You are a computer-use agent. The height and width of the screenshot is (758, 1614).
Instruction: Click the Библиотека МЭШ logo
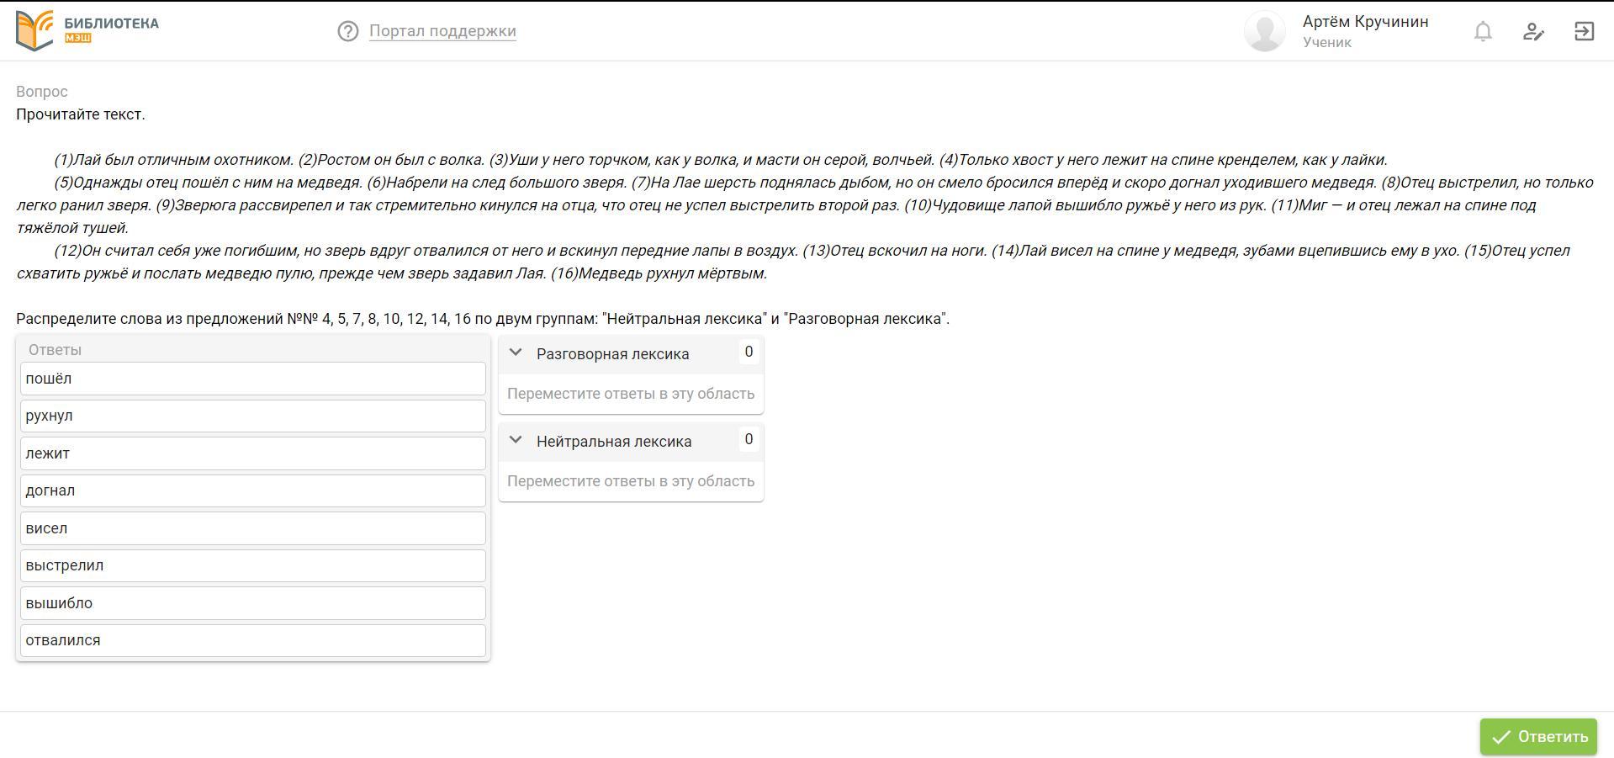pos(87,31)
